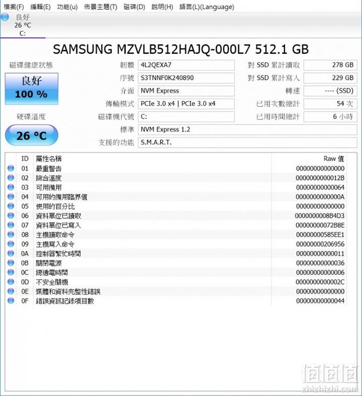Click the status orb for attribute 04
Screen dimensions: 362x396
11,197
